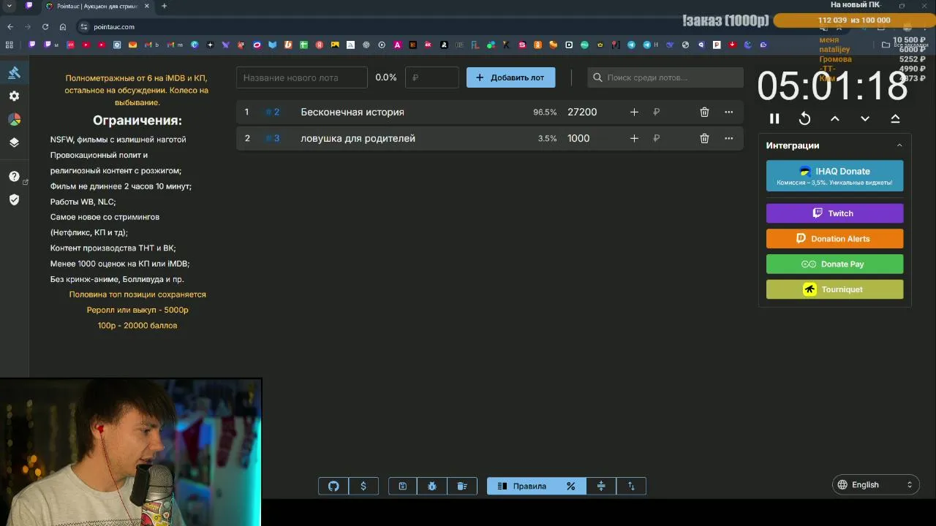Open a new browser tab
The height and width of the screenshot is (526, 936).
click(164, 6)
